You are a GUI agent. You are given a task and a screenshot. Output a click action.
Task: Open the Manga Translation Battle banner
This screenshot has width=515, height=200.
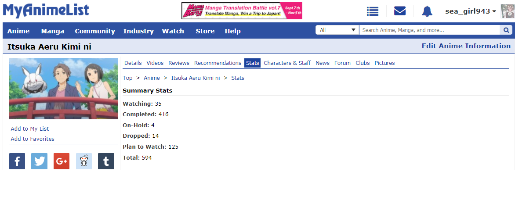[x=242, y=11]
